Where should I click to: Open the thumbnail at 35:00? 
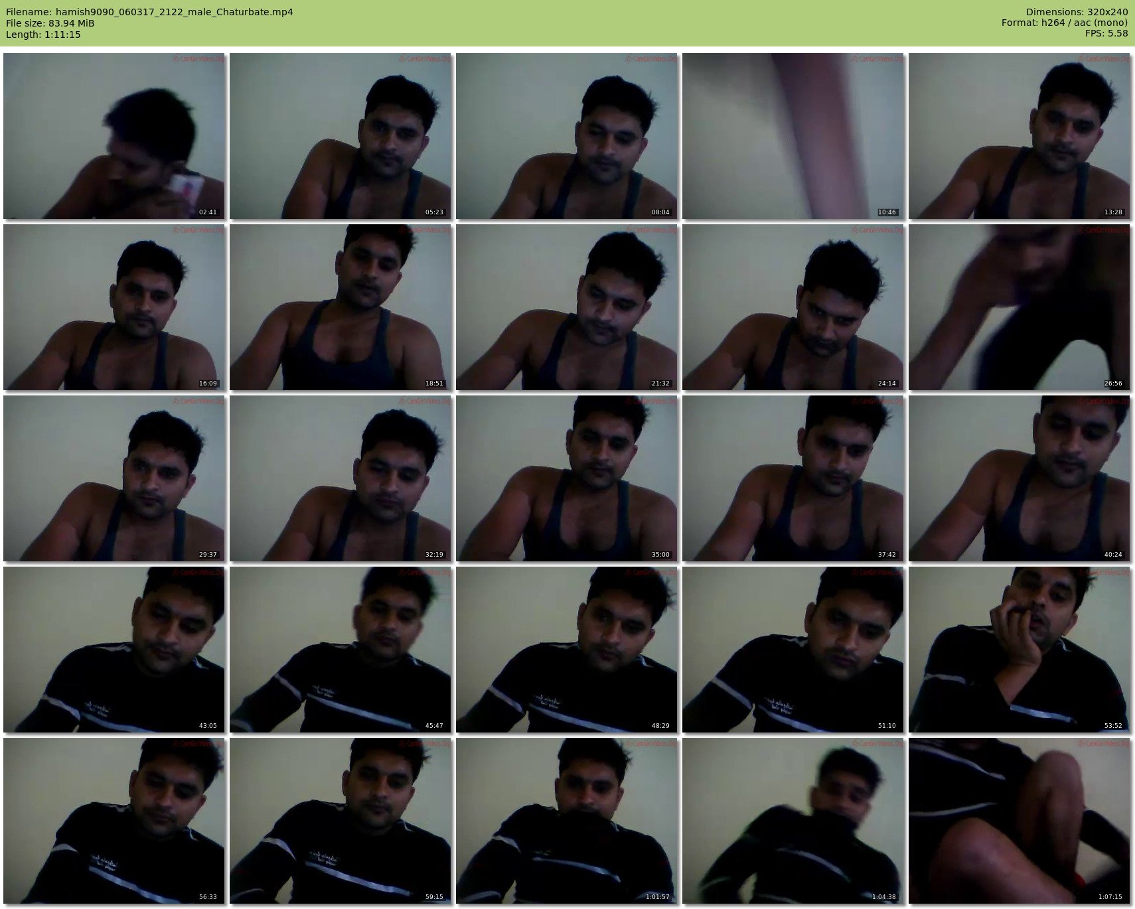point(566,478)
